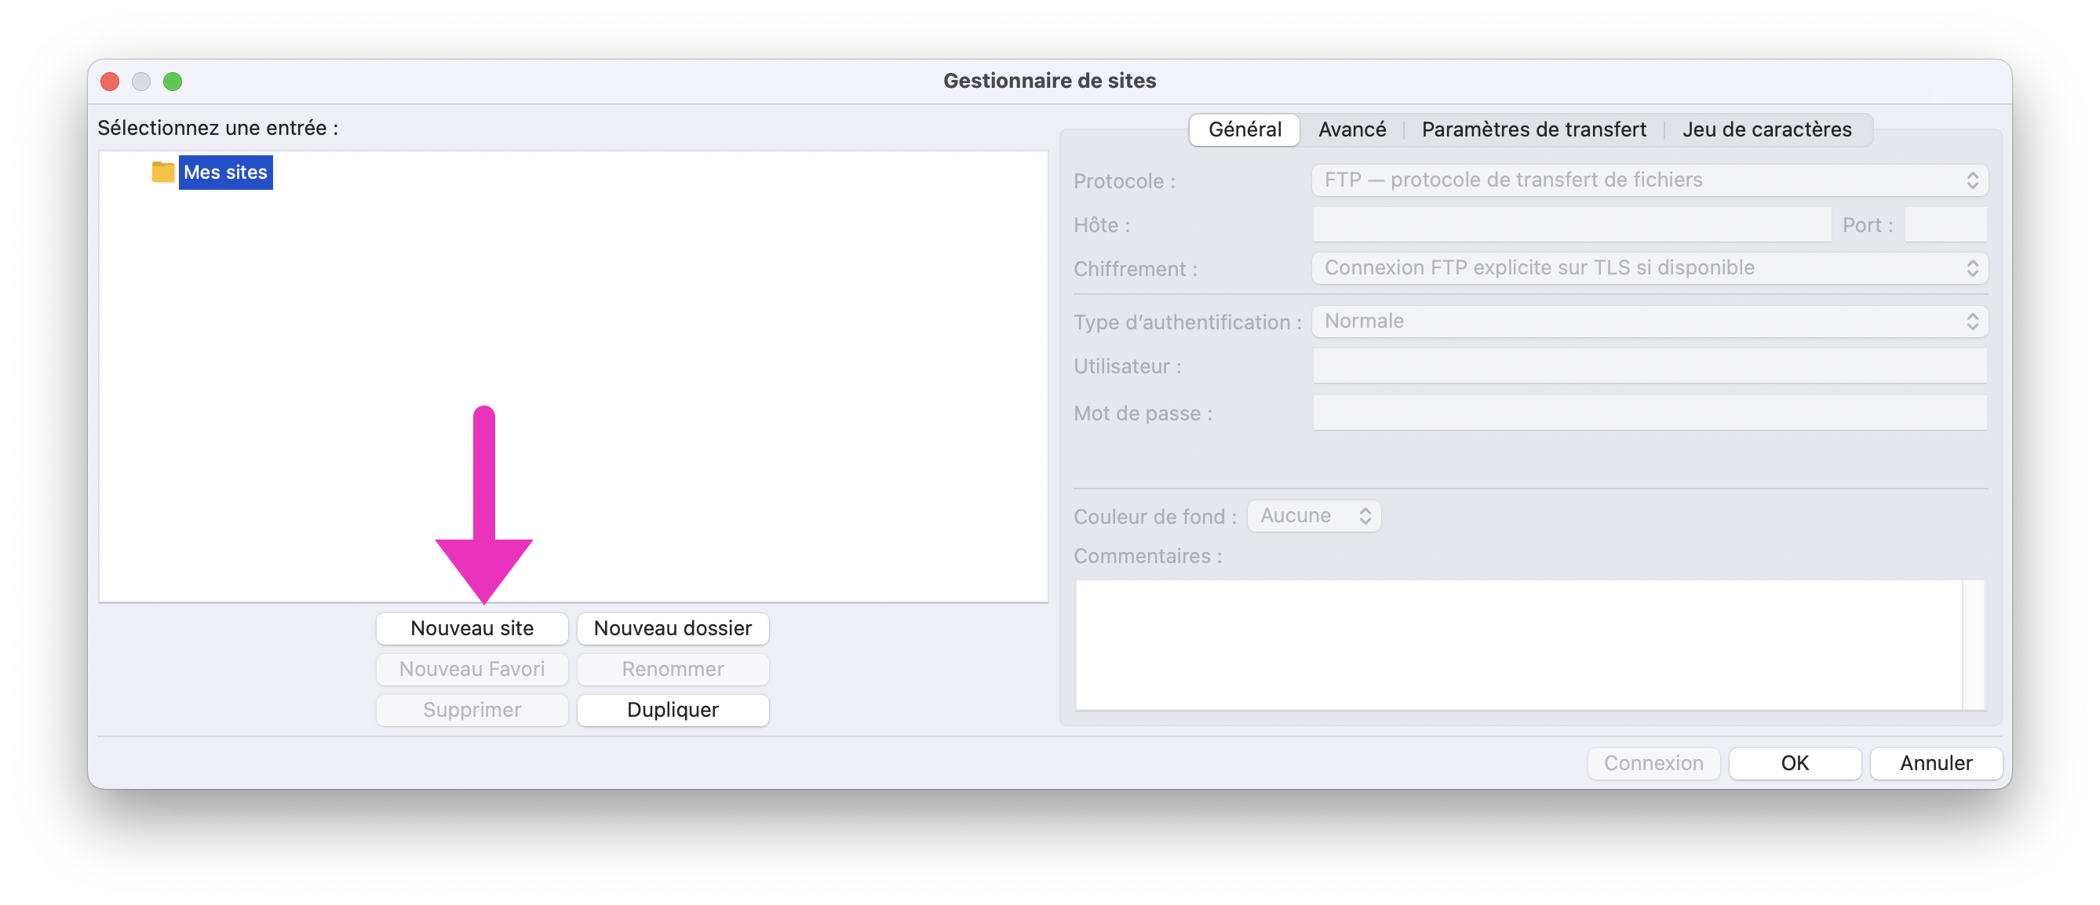Expand the Chiffrement dropdown
Viewport: 2100px width, 905px height.
click(1650, 268)
